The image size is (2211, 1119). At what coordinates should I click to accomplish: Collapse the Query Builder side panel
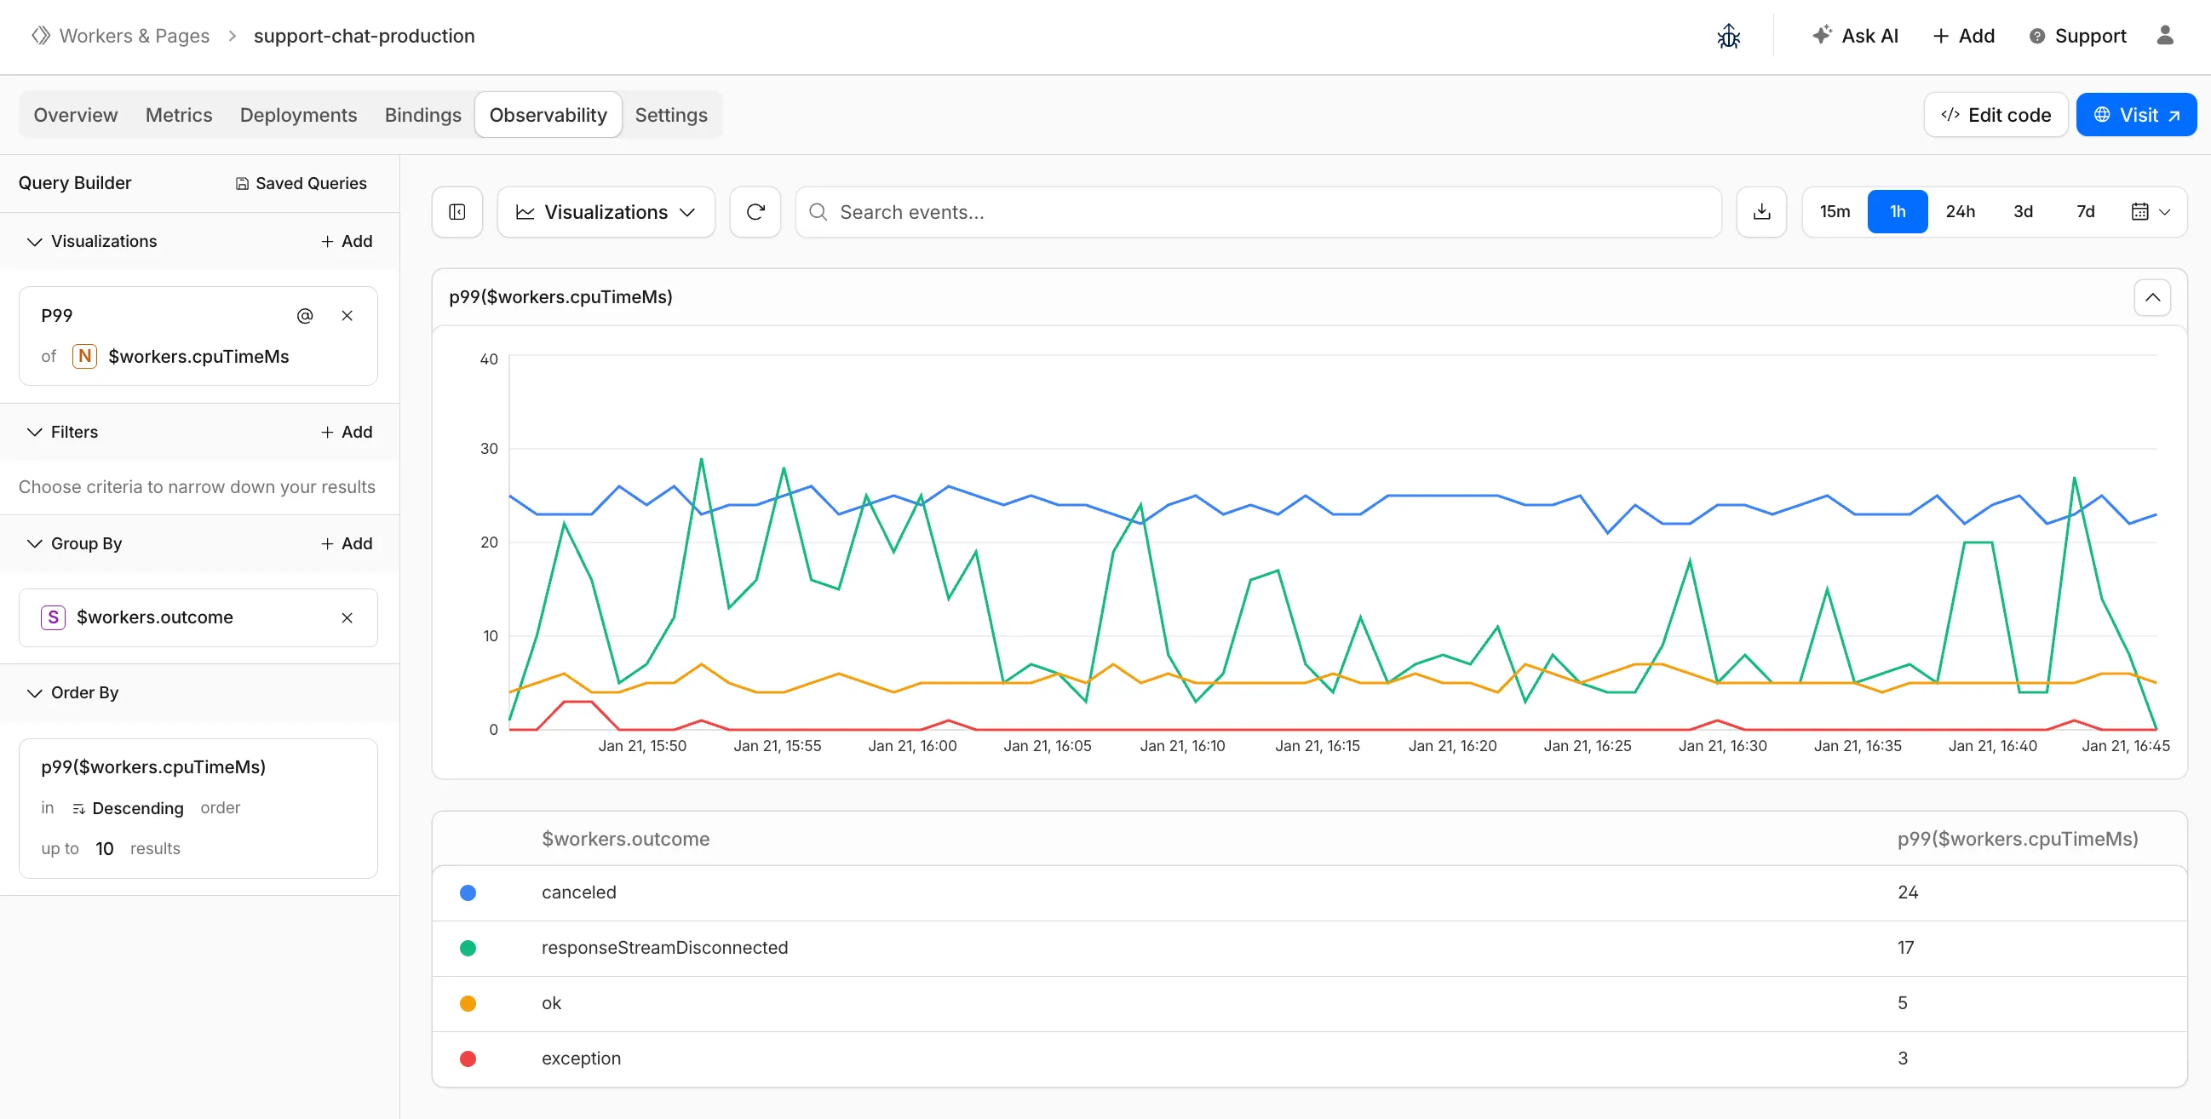[x=457, y=211]
